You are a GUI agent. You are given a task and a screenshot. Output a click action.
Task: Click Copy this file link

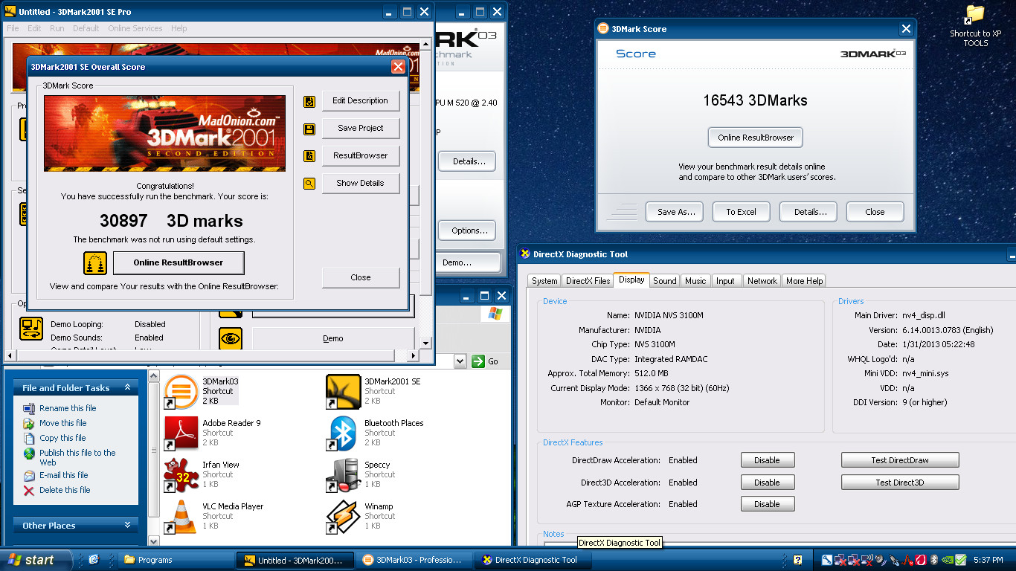click(62, 438)
